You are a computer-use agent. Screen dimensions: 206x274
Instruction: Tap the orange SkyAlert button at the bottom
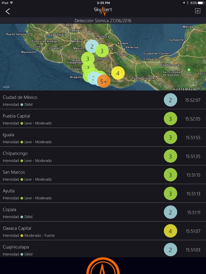pyautogui.click(x=103, y=266)
